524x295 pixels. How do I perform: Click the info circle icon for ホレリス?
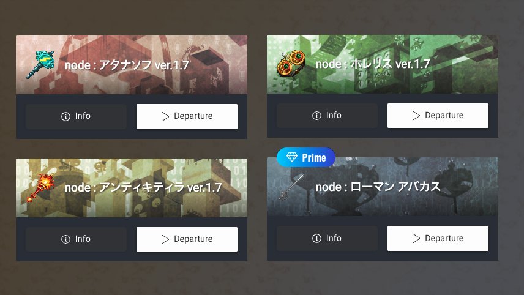tap(317, 116)
